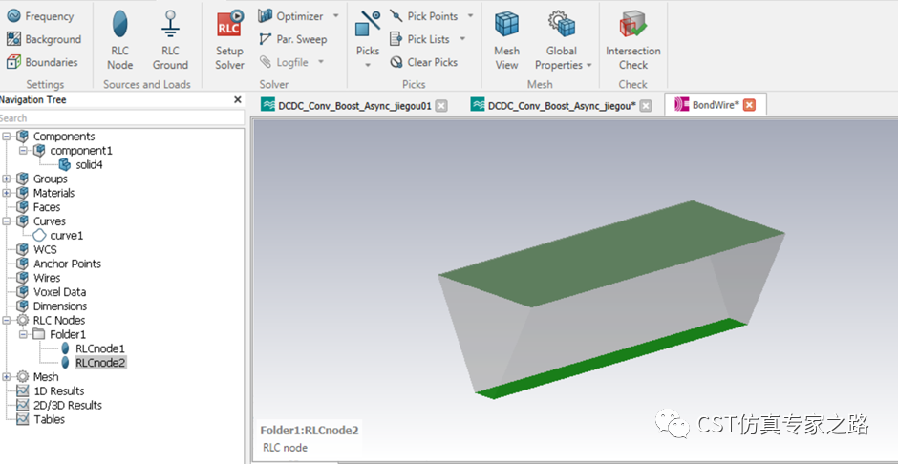Click the Navigation Tree search field
Screen dimensions: 898x464
[x=122, y=117]
